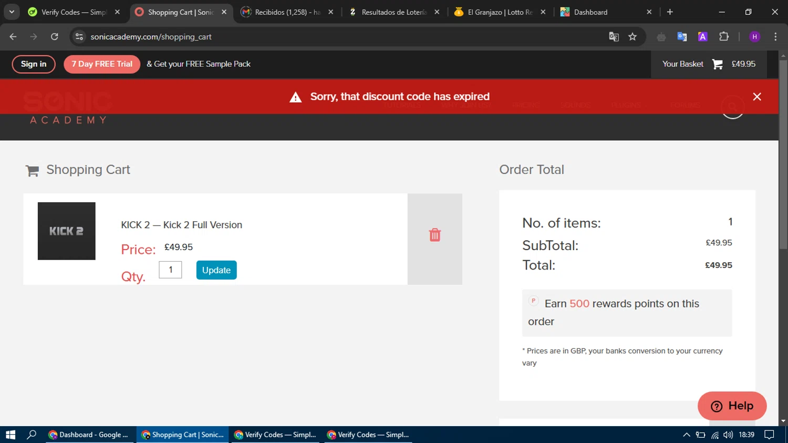Click the address bar URL
788x443 pixels.
coord(151,37)
